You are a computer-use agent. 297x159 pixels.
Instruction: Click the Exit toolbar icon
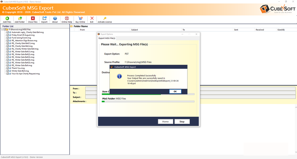coord(92,18)
